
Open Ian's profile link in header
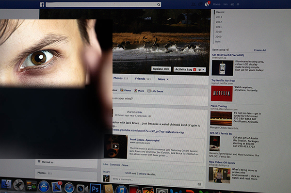(x=226, y=4)
